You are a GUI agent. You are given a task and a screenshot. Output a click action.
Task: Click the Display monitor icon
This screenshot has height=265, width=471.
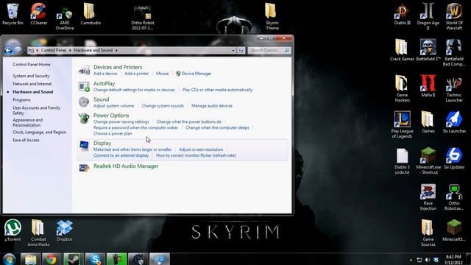(x=84, y=146)
